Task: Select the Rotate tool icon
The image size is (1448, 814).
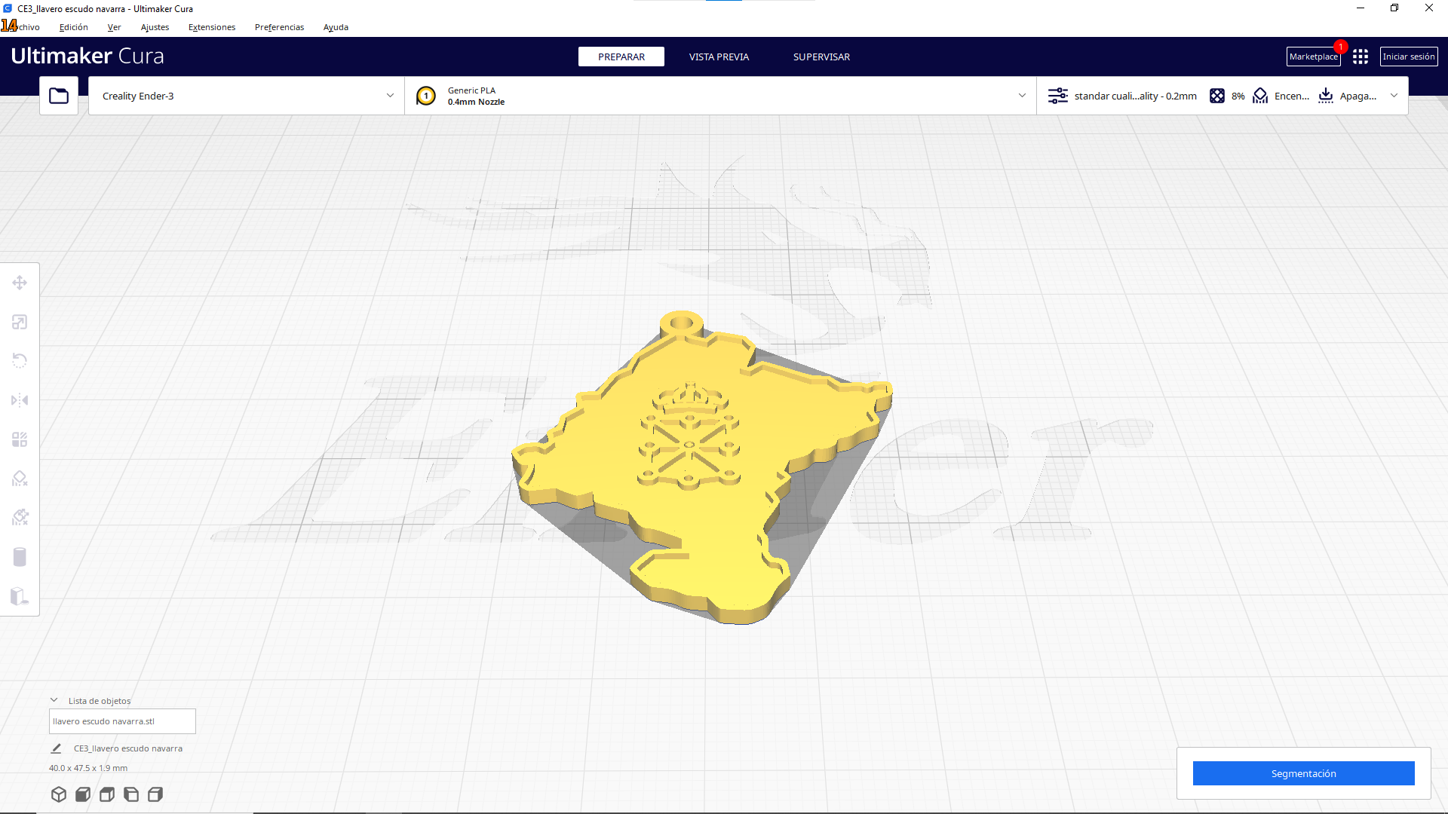Action: pyautogui.click(x=20, y=361)
